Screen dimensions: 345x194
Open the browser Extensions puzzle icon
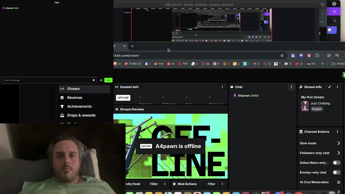(x=317, y=56)
